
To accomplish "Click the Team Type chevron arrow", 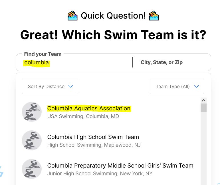I will coord(196,86).
